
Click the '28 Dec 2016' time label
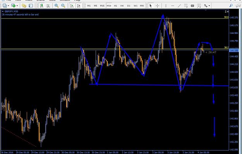tap(7, 152)
